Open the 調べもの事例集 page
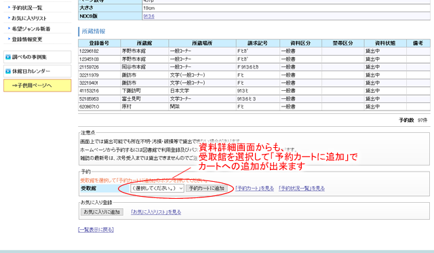 37,57
